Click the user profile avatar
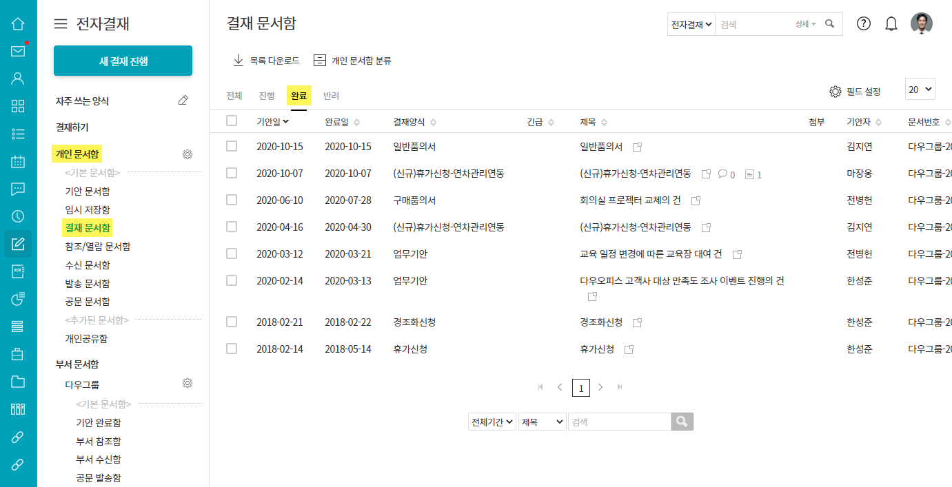The width and height of the screenshot is (952, 487). point(921,23)
